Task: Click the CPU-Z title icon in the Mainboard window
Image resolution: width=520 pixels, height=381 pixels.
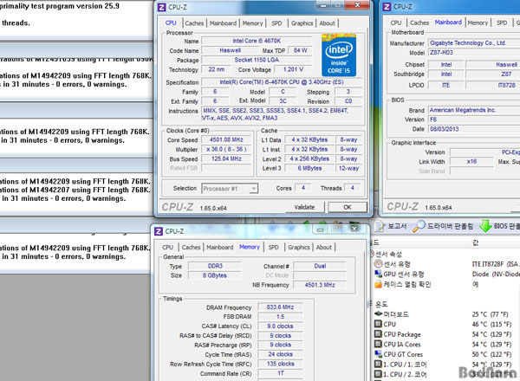Action: pyautogui.click(x=387, y=7)
